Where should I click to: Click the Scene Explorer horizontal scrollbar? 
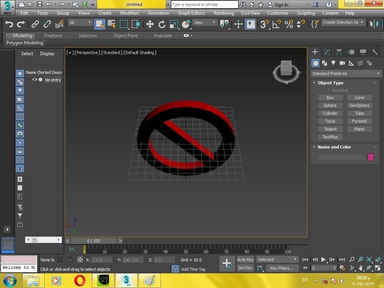coord(43,240)
